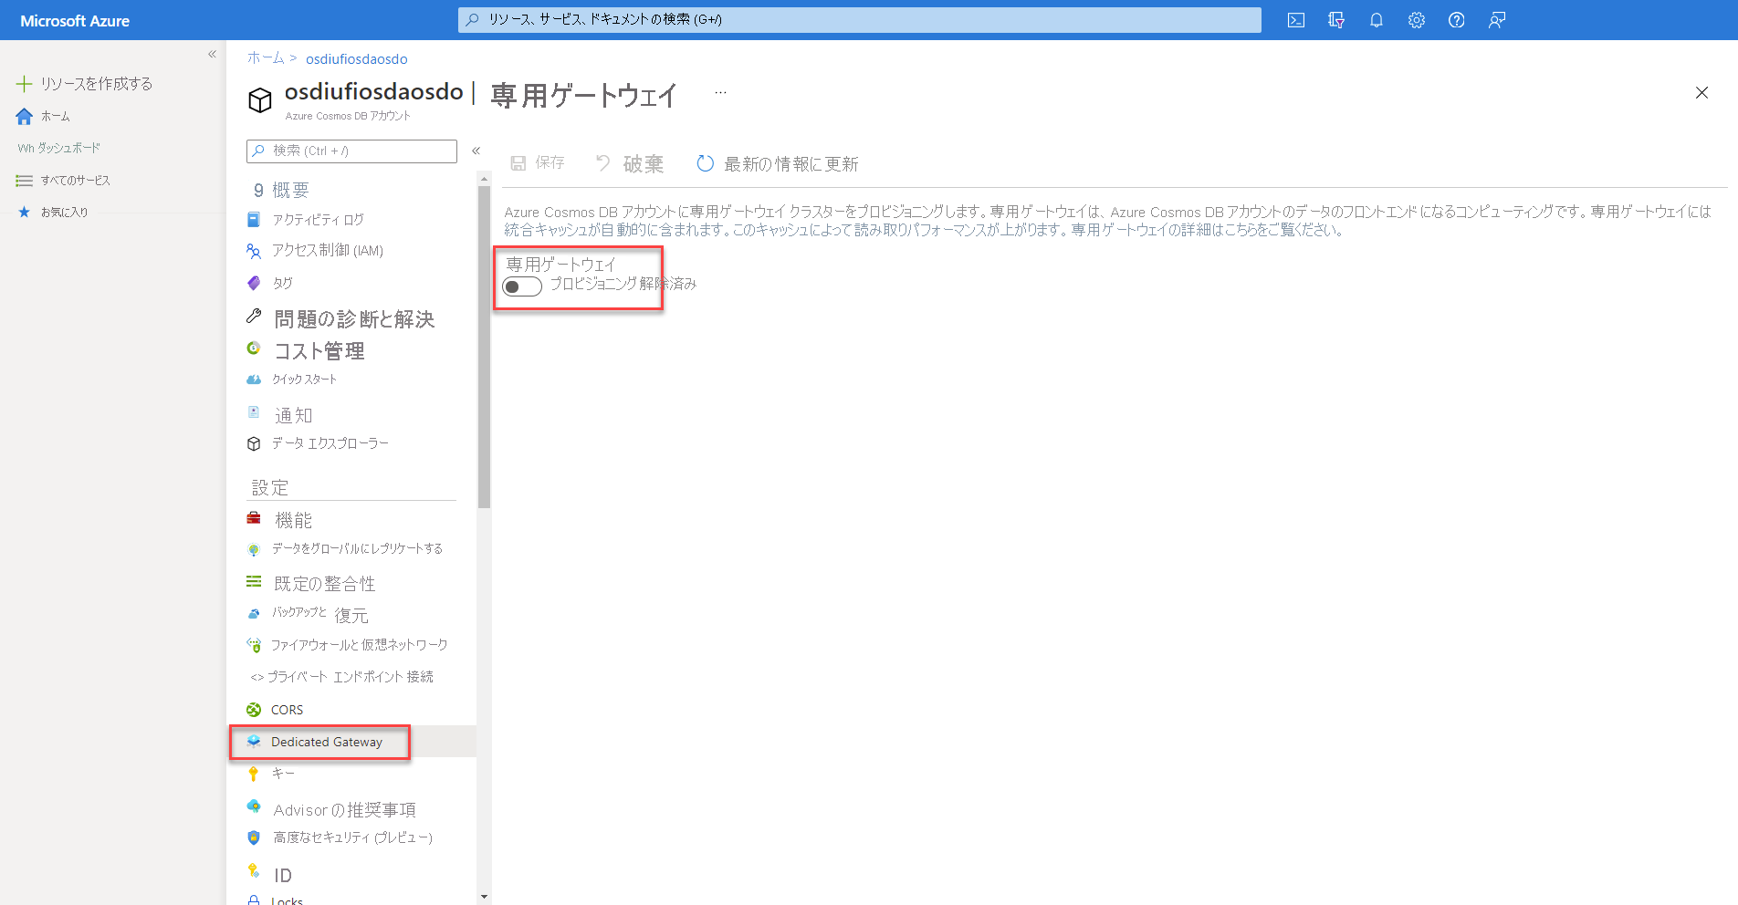1738x905 pixels.
Task: Click the CORS icon
Action: tap(254, 710)
